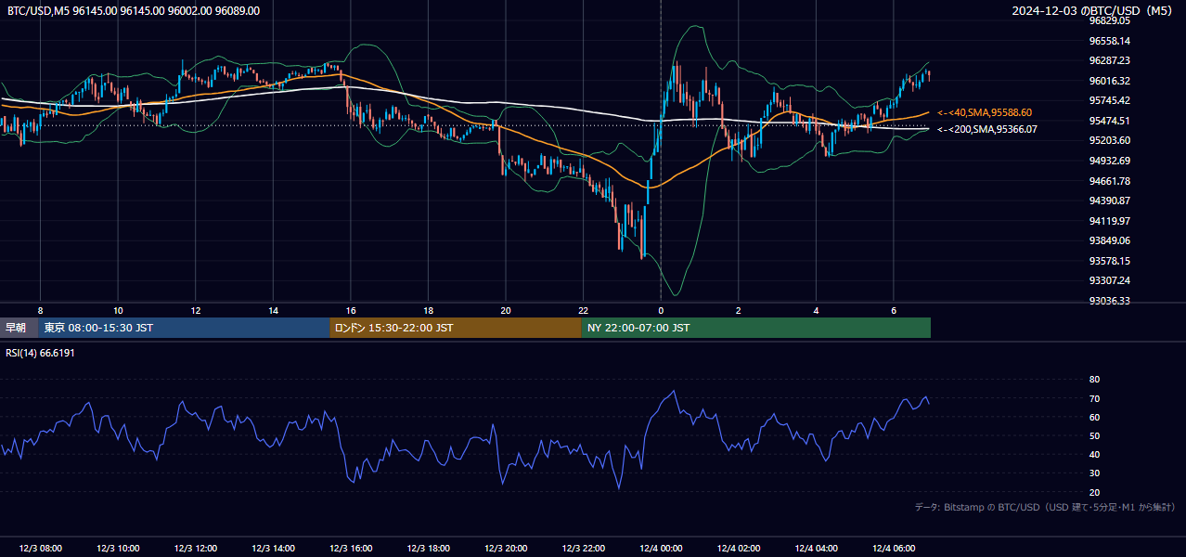This screenshot has width=1186, height=557.
Task: Click the price axis value 93307.24
Action: pos(1109,280)
